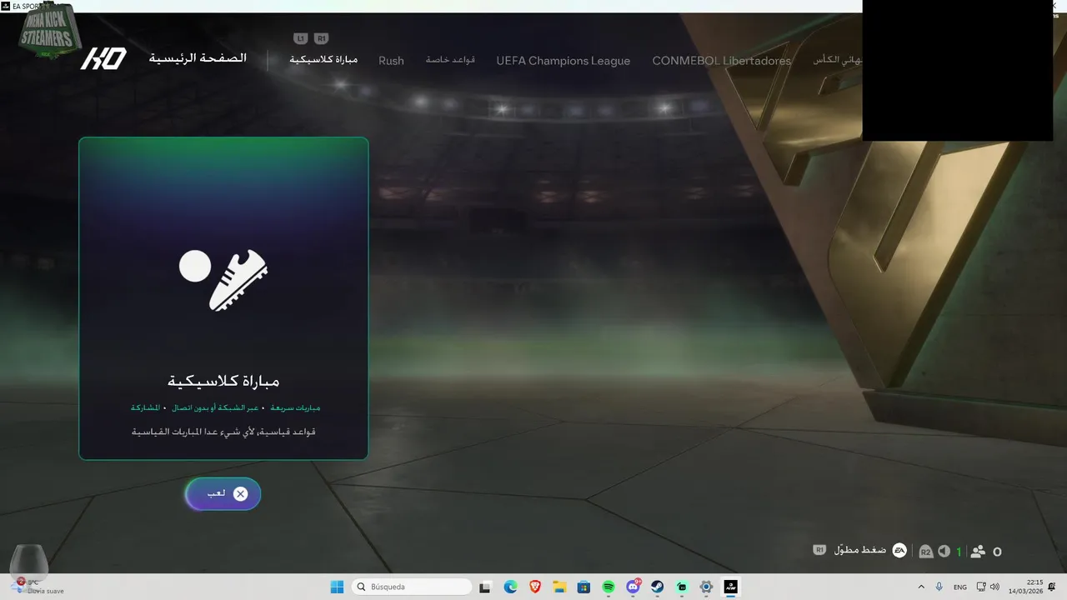
Task: Open the Windows Start menu
Action: click(x=337, y=587)
